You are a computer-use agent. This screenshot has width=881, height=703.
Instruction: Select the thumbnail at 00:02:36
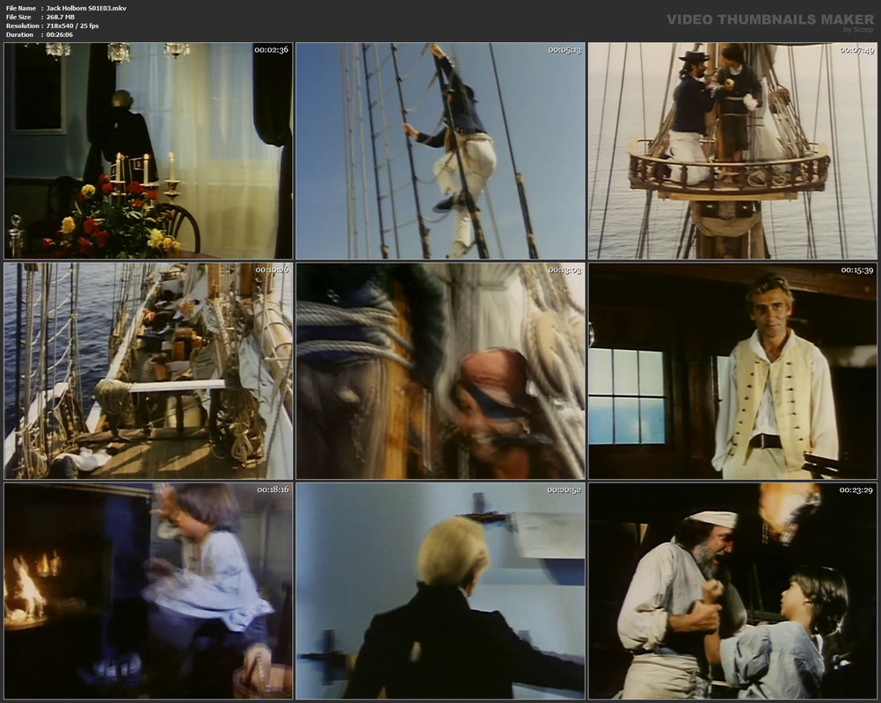tap(149, 150)
